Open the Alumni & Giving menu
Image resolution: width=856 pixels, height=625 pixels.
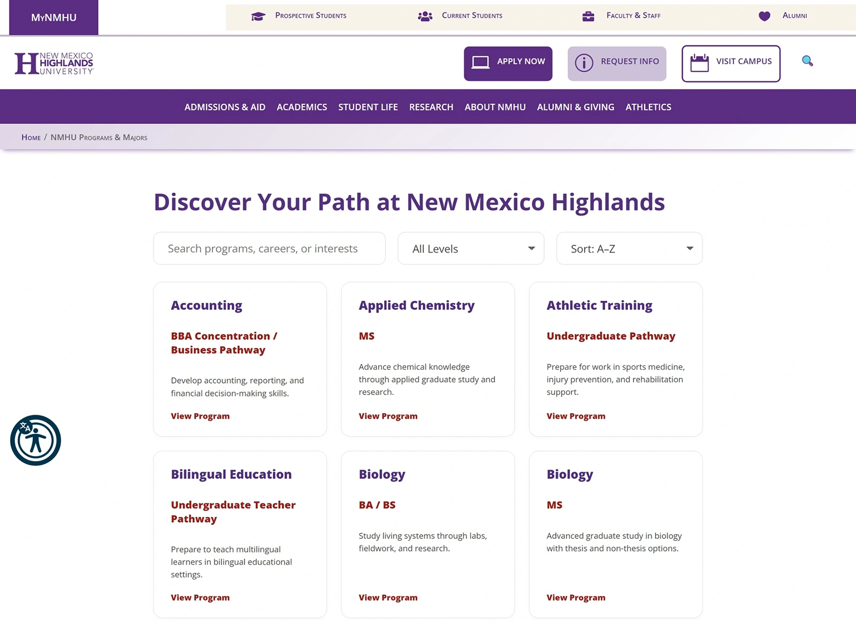point(576,107)
